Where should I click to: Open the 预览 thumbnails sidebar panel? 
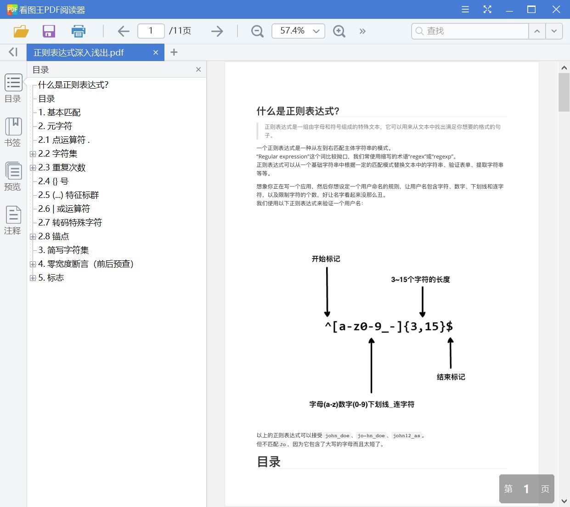13,176
